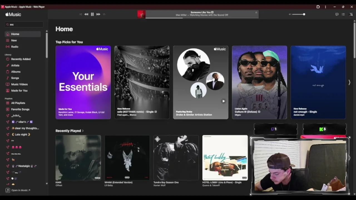Click the Songs note icon
The width and height of the screenshot is (356, 200).
[x=8, y=78]
